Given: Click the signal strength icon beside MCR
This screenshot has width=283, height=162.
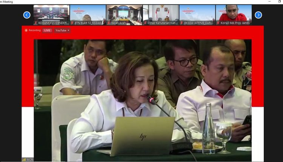Looking at the screenshot, I should 24,160.
